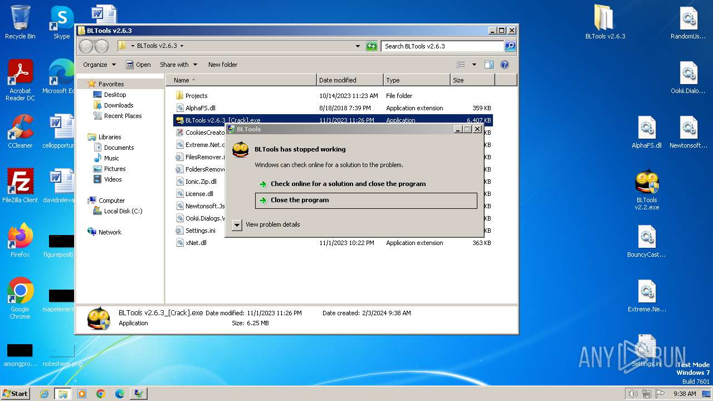Image resolution: width=713 pixels, height=401 pixels.
Task: Open BLTools taskbar button
Action: tap(139, 394)
